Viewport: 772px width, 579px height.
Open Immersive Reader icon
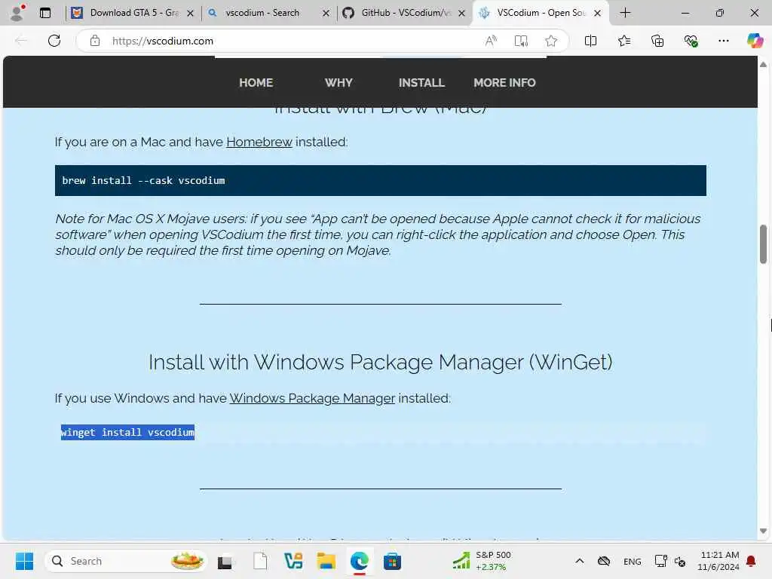pyautogui.click(x=521, y=41)
